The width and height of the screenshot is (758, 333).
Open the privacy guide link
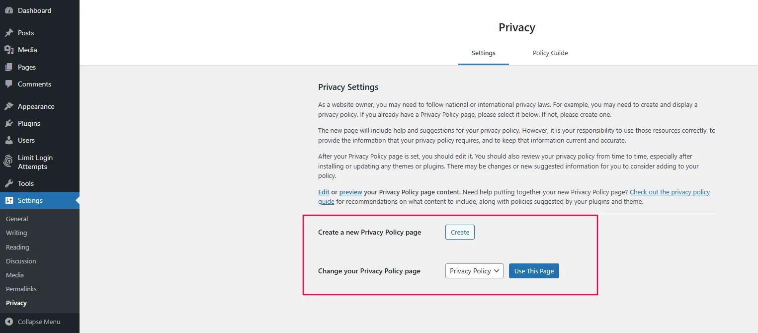tap(670, 192)
